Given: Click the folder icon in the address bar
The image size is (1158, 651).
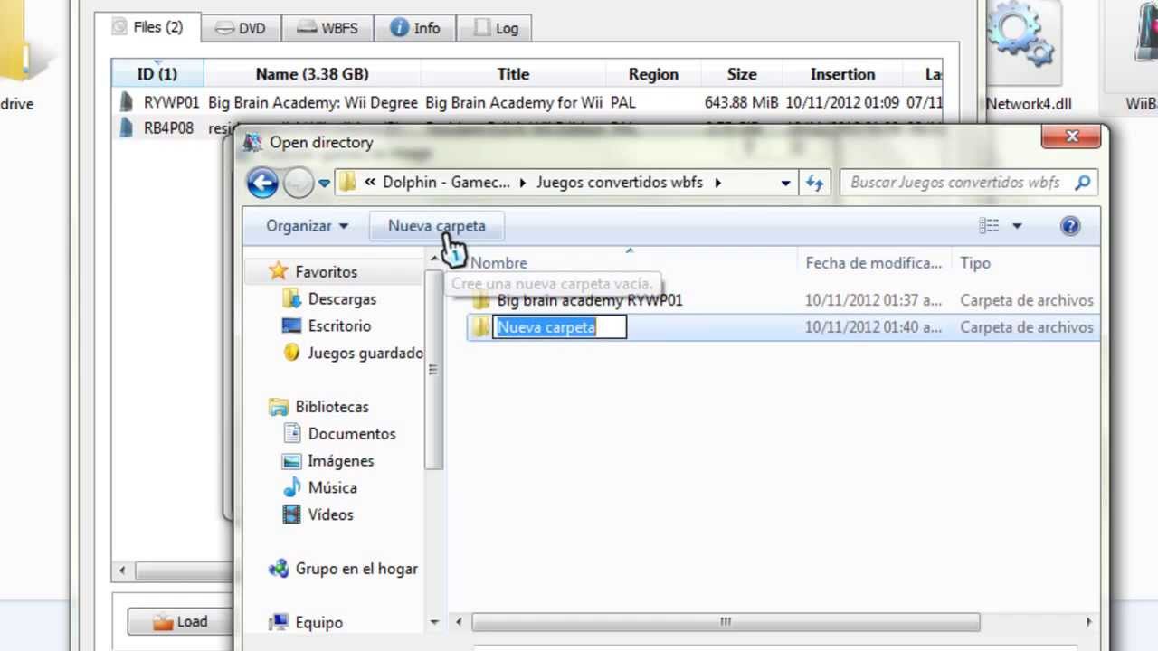Looking at the screenshot, I should click(x=347, y=183).
